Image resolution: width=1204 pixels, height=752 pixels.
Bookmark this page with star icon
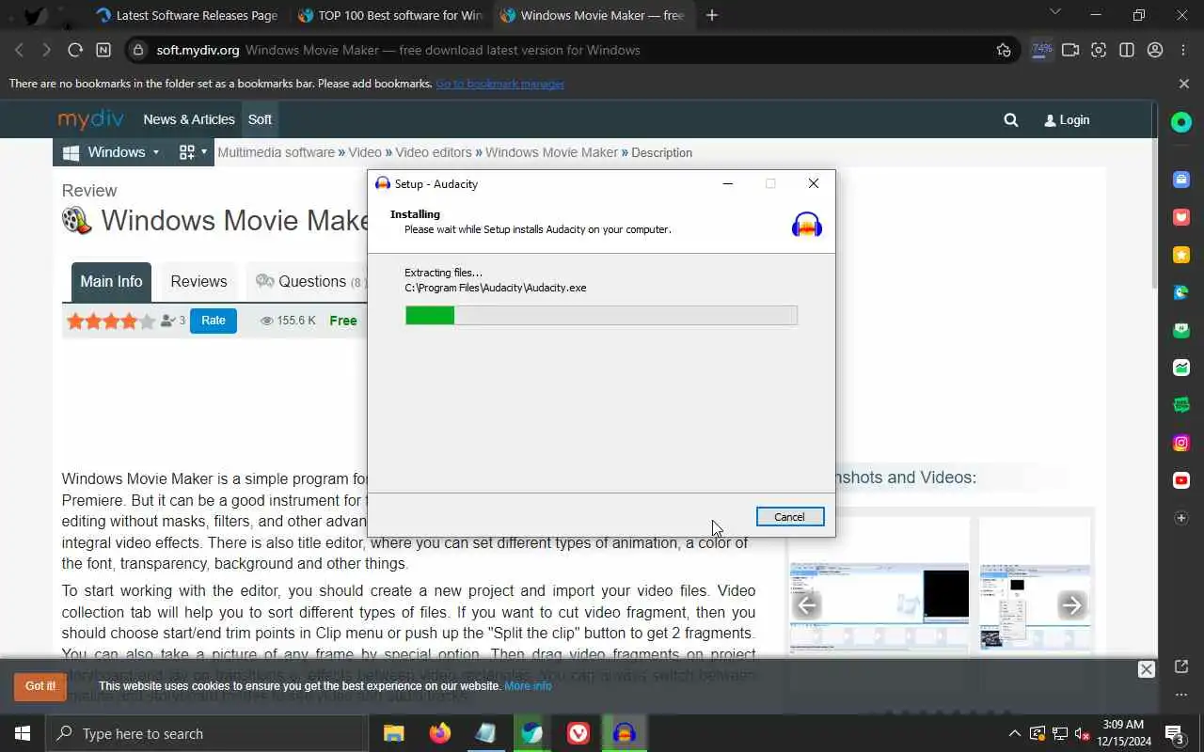coord(1004,50)
